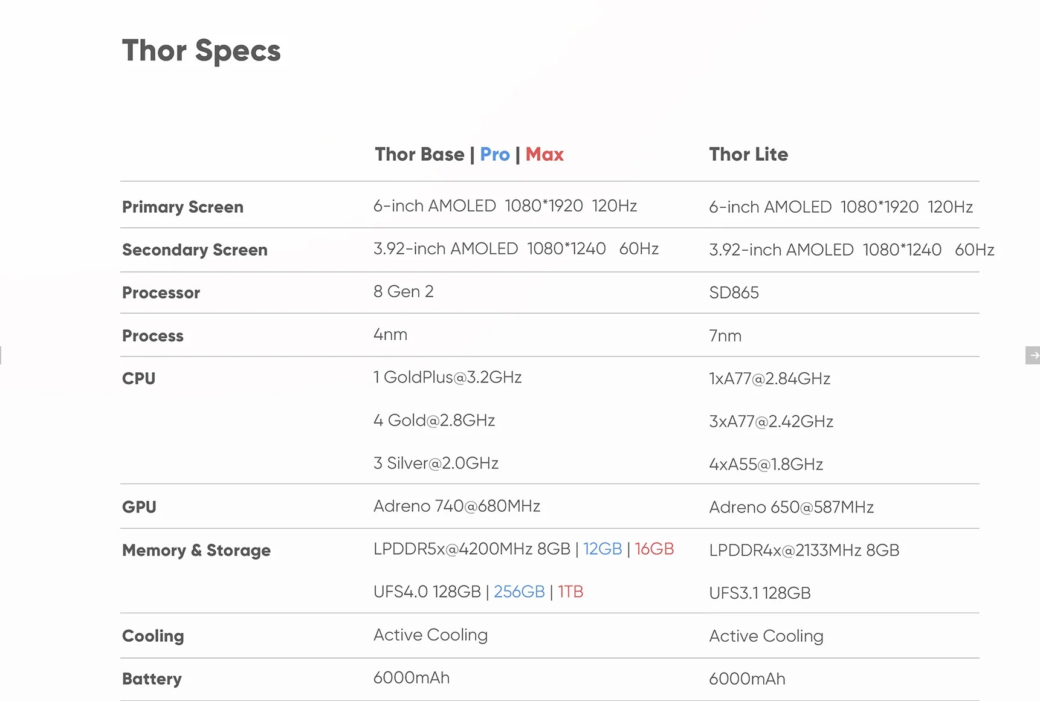Click the blue "Pro" model label
Screen dimensions: 1040x701
pyautogui.click(x=494, y=155)
